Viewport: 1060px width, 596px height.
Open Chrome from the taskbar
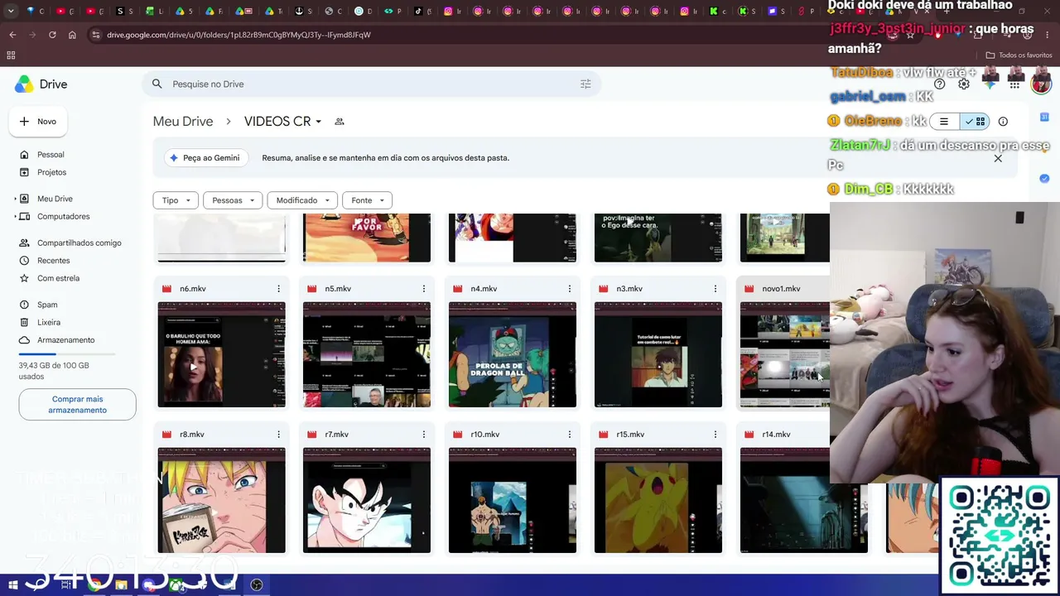(94, 585)
